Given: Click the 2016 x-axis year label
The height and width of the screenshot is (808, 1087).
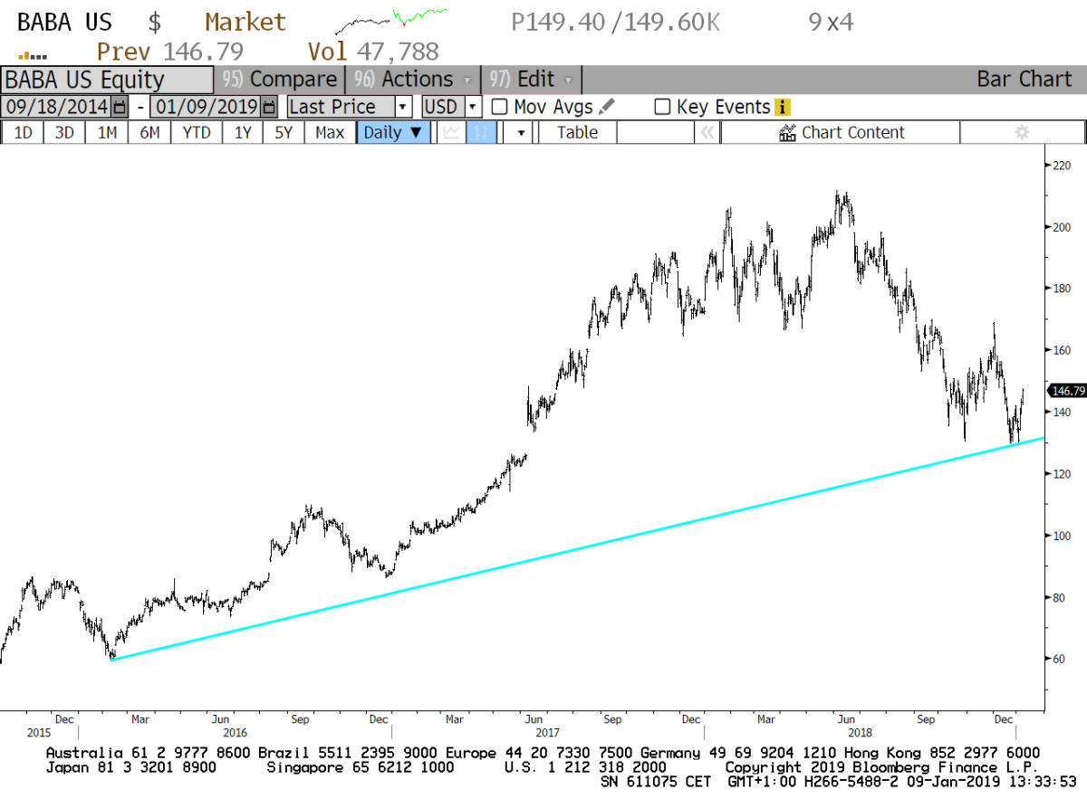Looking at the screenshot, I should (x=235, y=732).
